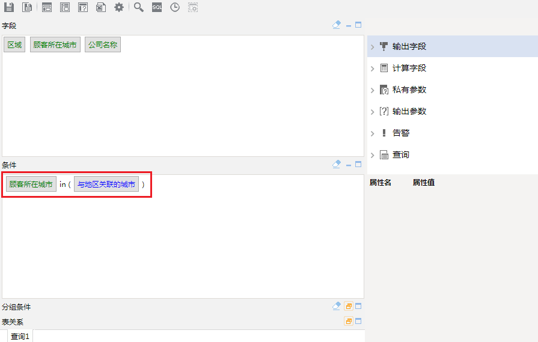This screenshot has width=538, height=342.
Task: Clear the 字段 panel with eraser icon
Action: [337, 25]
